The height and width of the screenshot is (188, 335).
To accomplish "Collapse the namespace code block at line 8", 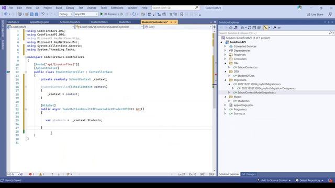I will 26,57.
